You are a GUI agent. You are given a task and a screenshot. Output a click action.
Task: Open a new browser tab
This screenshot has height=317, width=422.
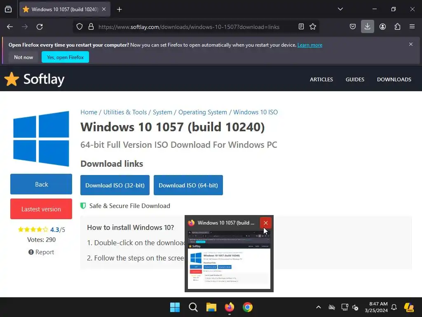119,9
